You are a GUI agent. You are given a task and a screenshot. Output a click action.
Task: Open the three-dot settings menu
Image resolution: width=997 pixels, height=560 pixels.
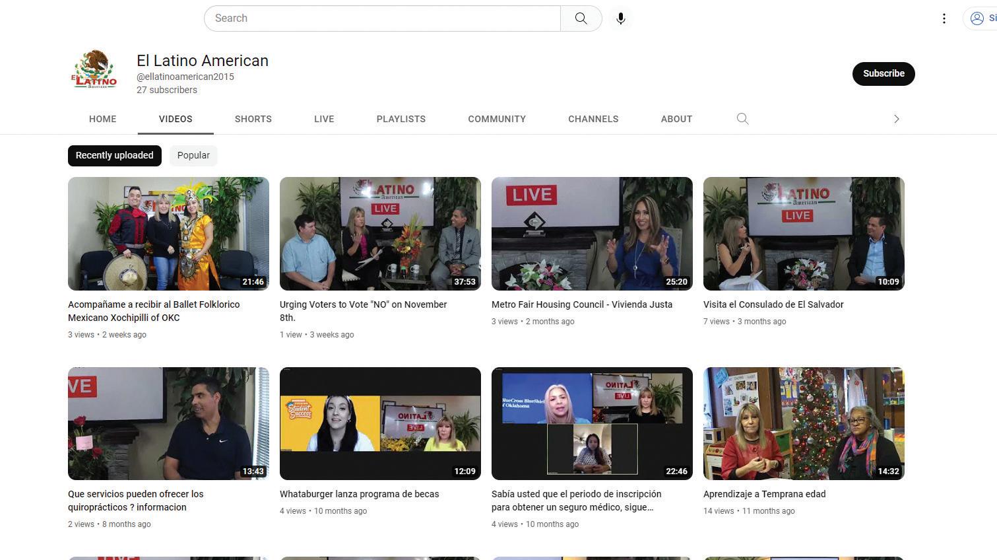[944, 18]
